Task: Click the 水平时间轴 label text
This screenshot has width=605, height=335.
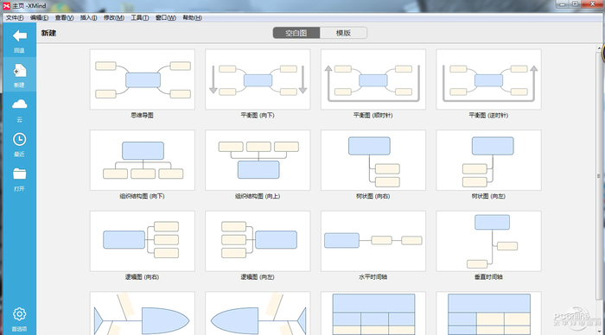Action: 373,277
